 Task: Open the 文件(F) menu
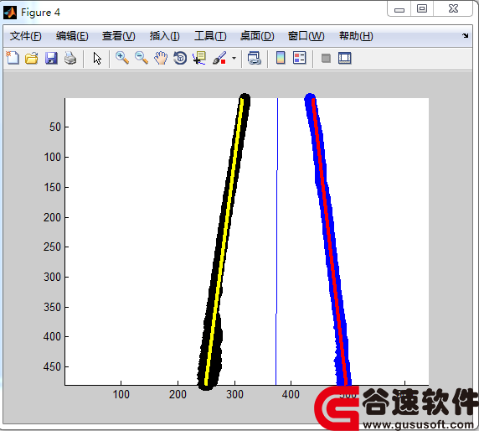click(x=25, y=36)
